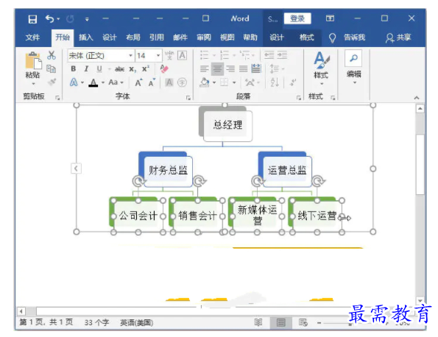Expand SmartArt text pane arrow
438x337 pixels.
(x=76, y=168)
